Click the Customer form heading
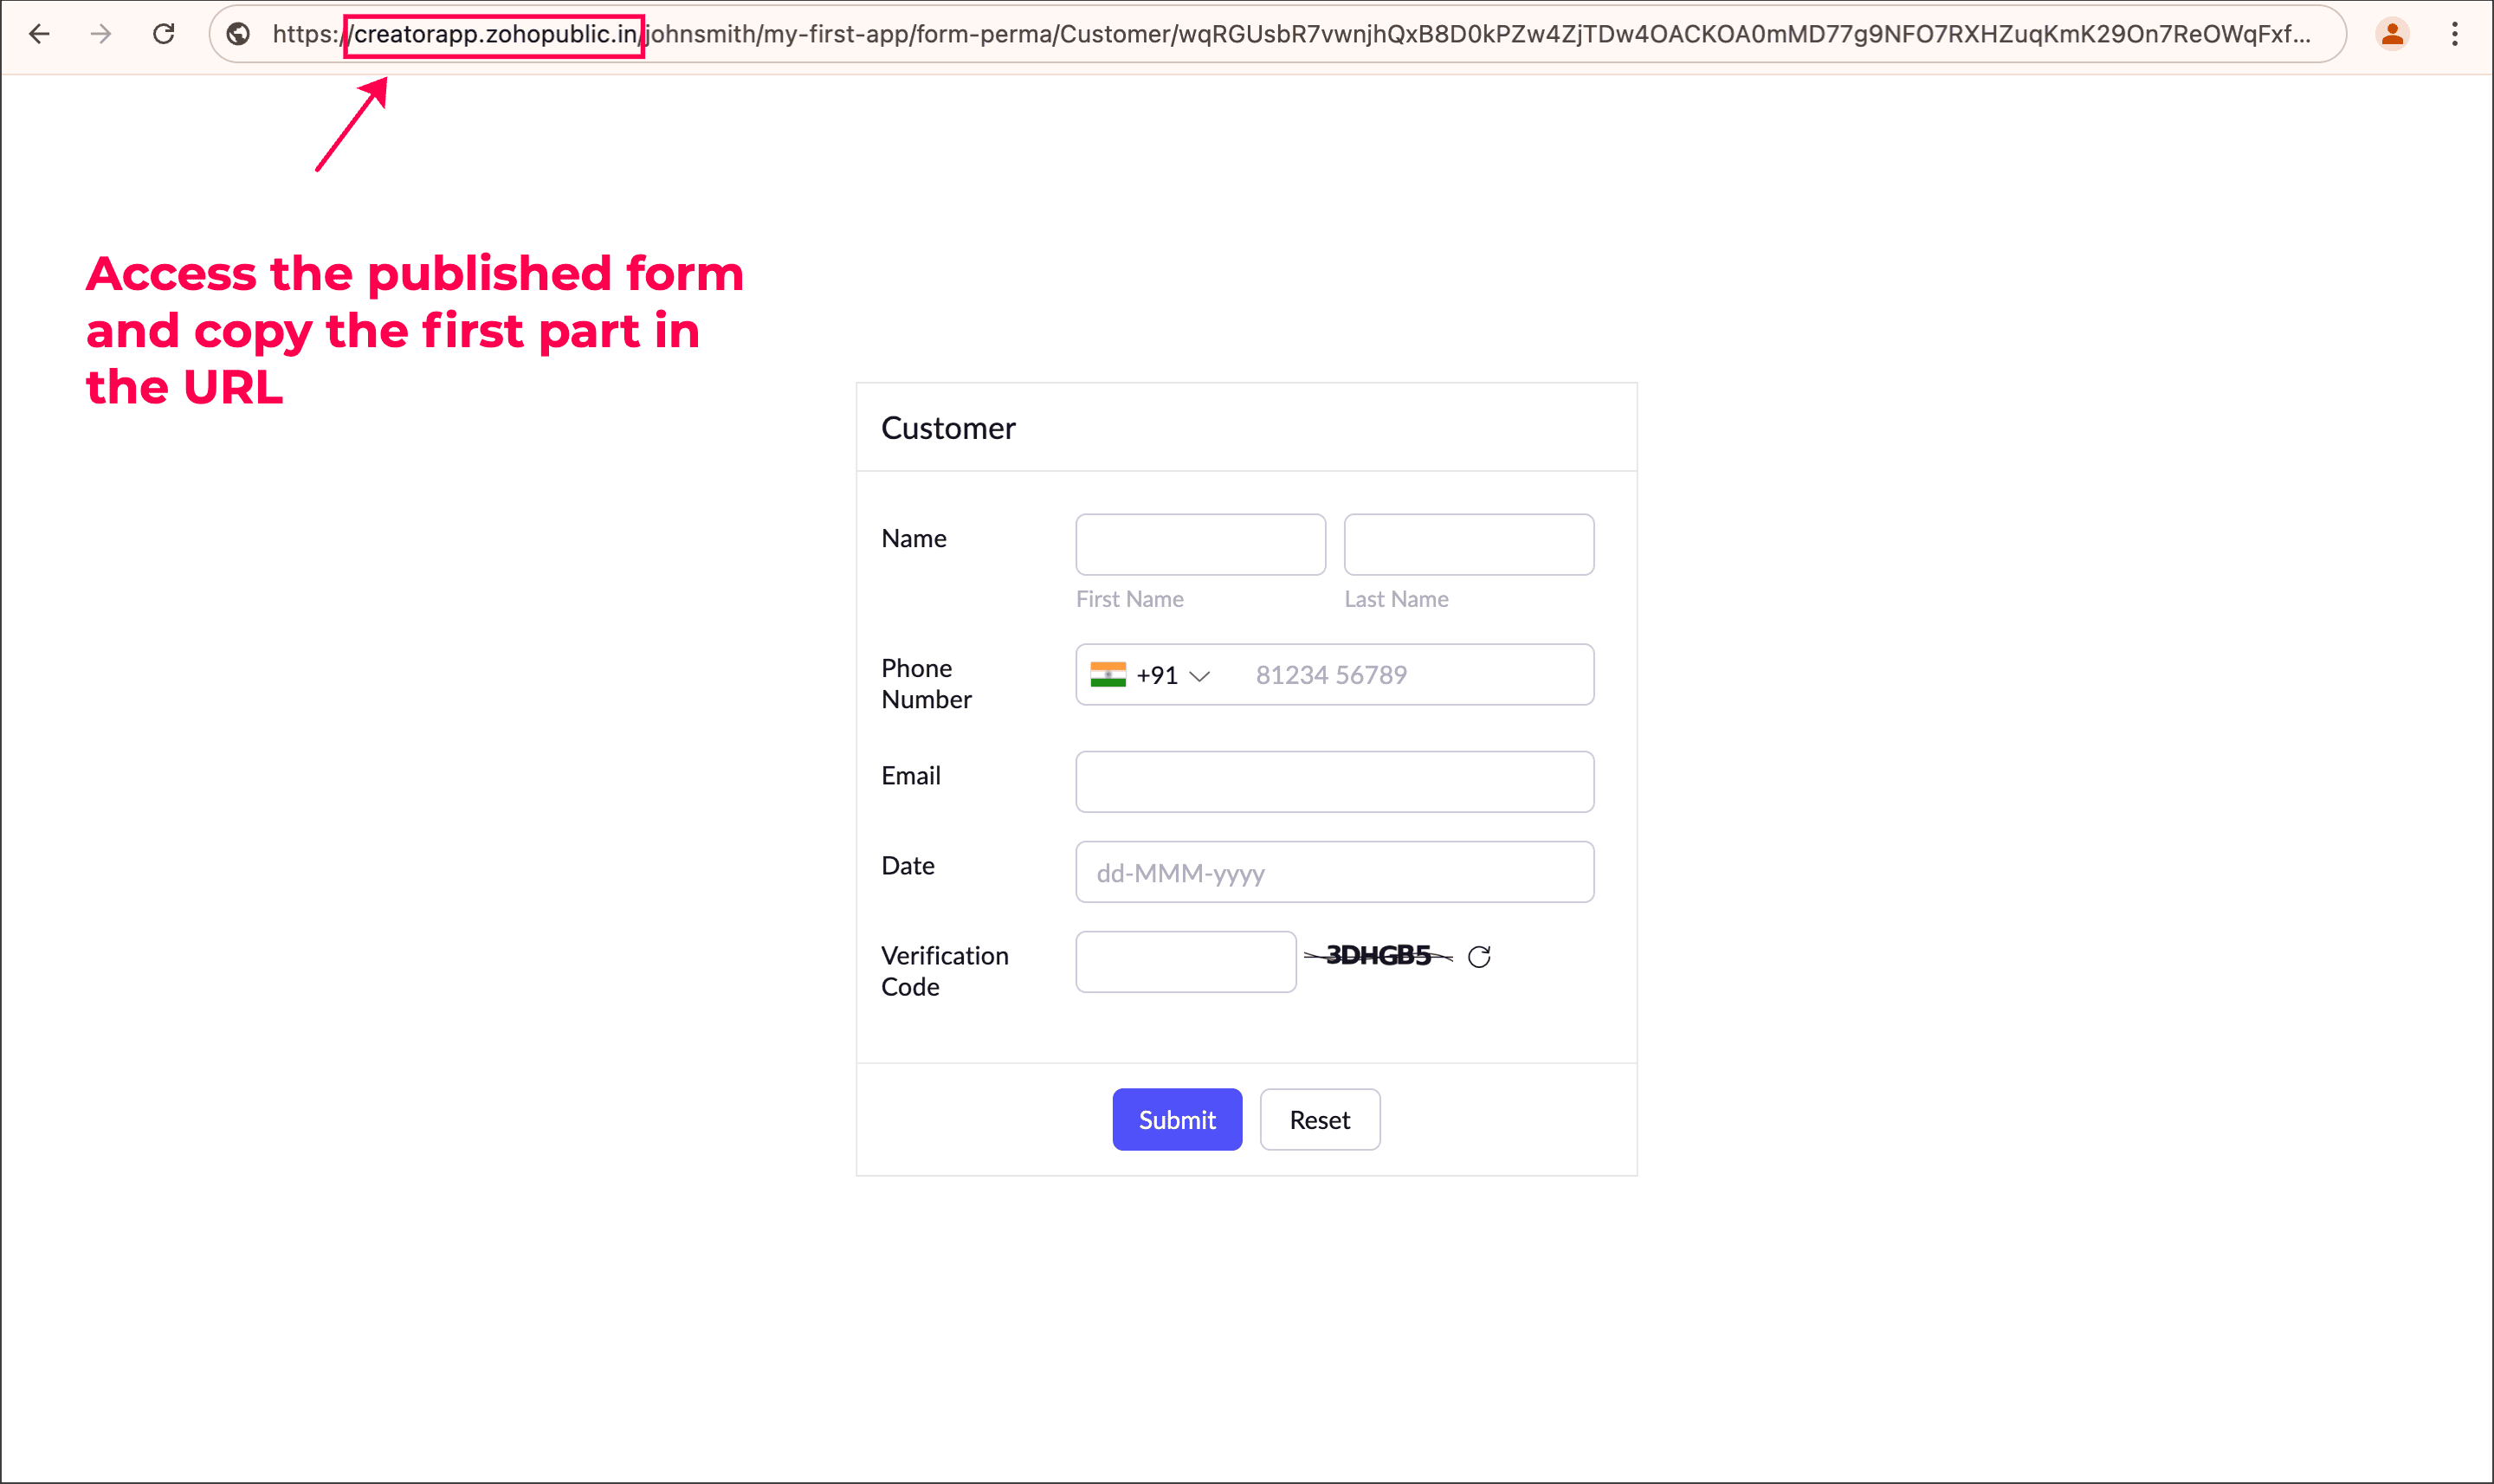Screen dimensions: 2494x1484 (948, 428)
